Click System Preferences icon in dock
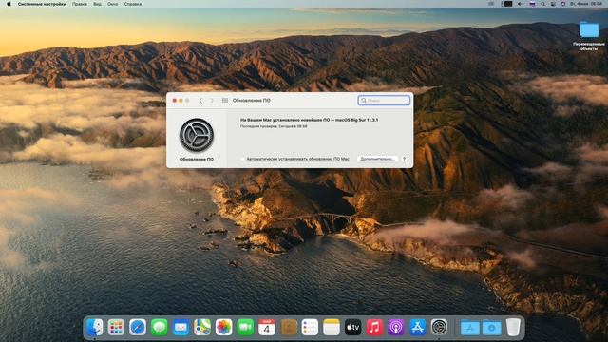The image size is (608, 342). [439, 327]
